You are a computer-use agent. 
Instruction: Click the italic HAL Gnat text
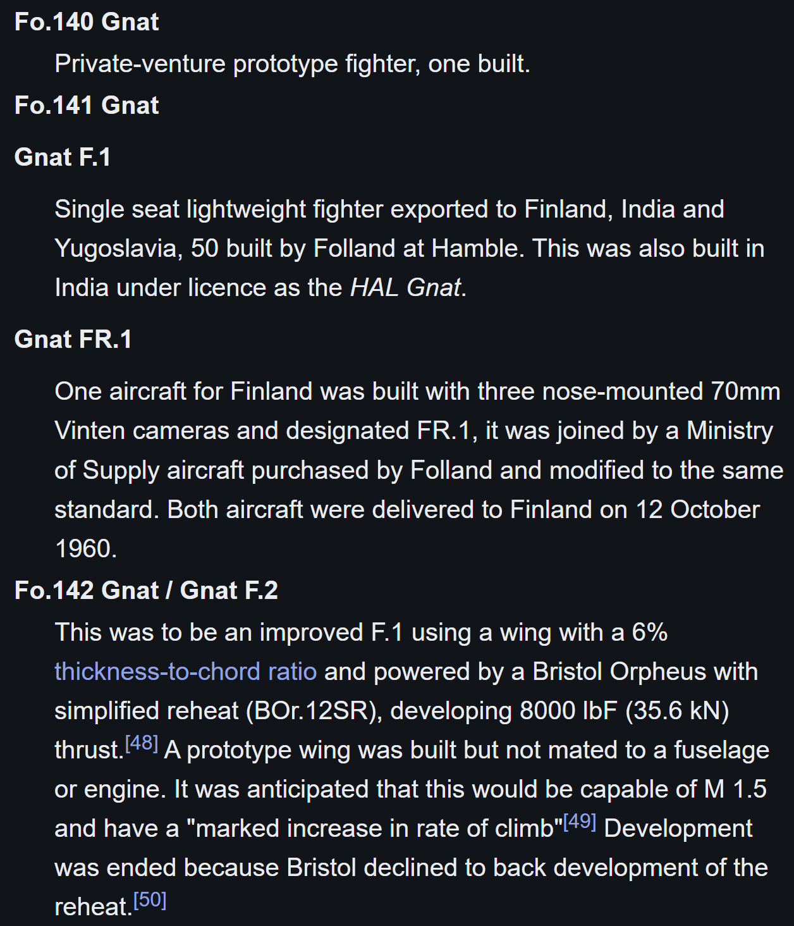click(405, 288)
